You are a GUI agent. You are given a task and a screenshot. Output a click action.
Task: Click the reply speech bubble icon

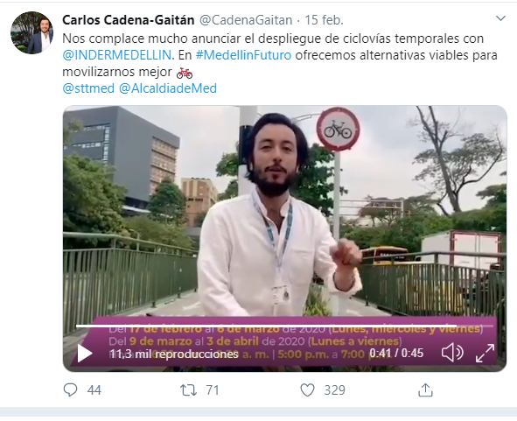click(x=70, y=390)
